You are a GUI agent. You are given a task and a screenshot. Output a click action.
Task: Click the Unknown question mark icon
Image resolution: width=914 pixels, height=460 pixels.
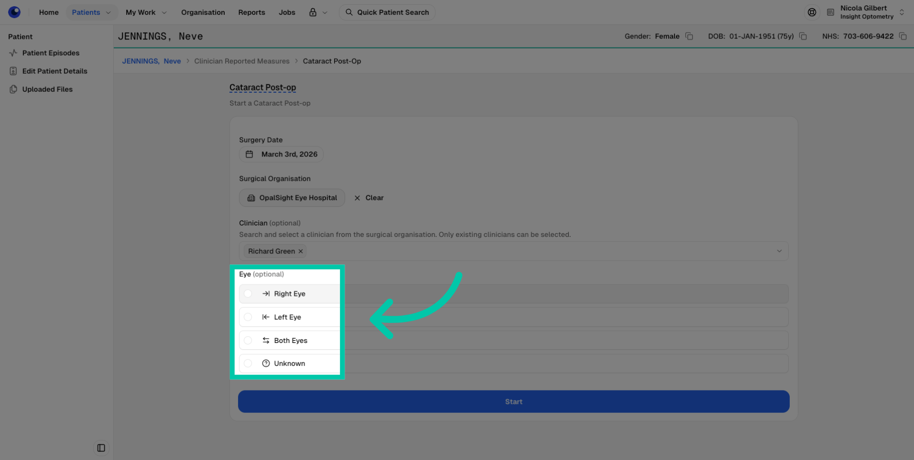[x=266, y=363]
